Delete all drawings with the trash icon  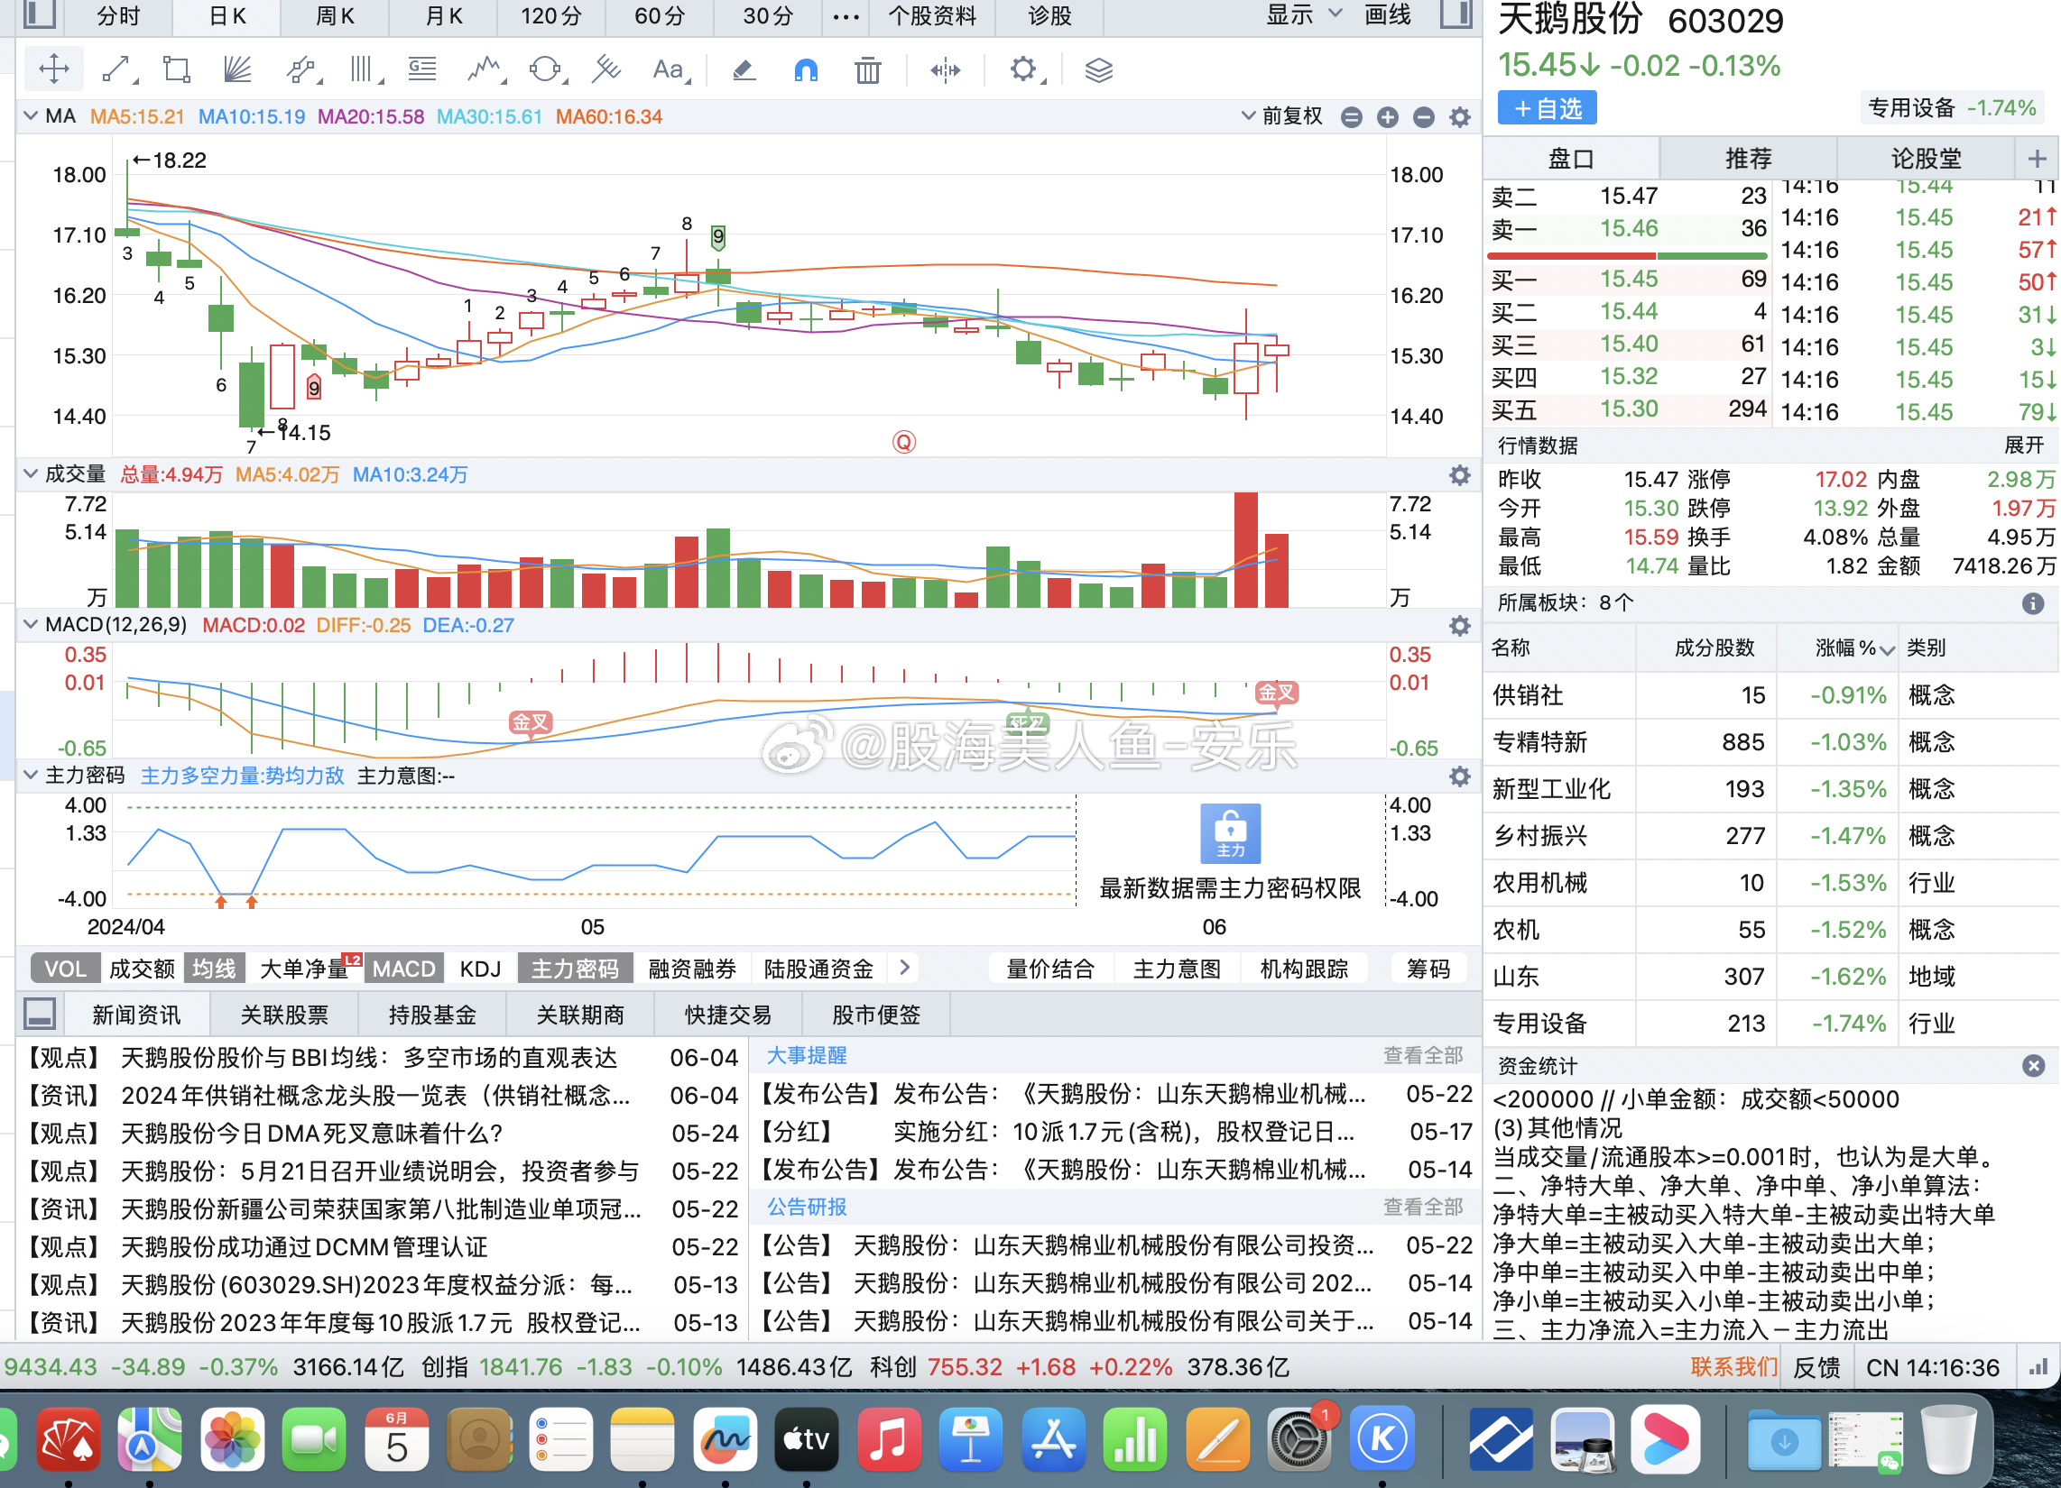(x=868, y=69)
